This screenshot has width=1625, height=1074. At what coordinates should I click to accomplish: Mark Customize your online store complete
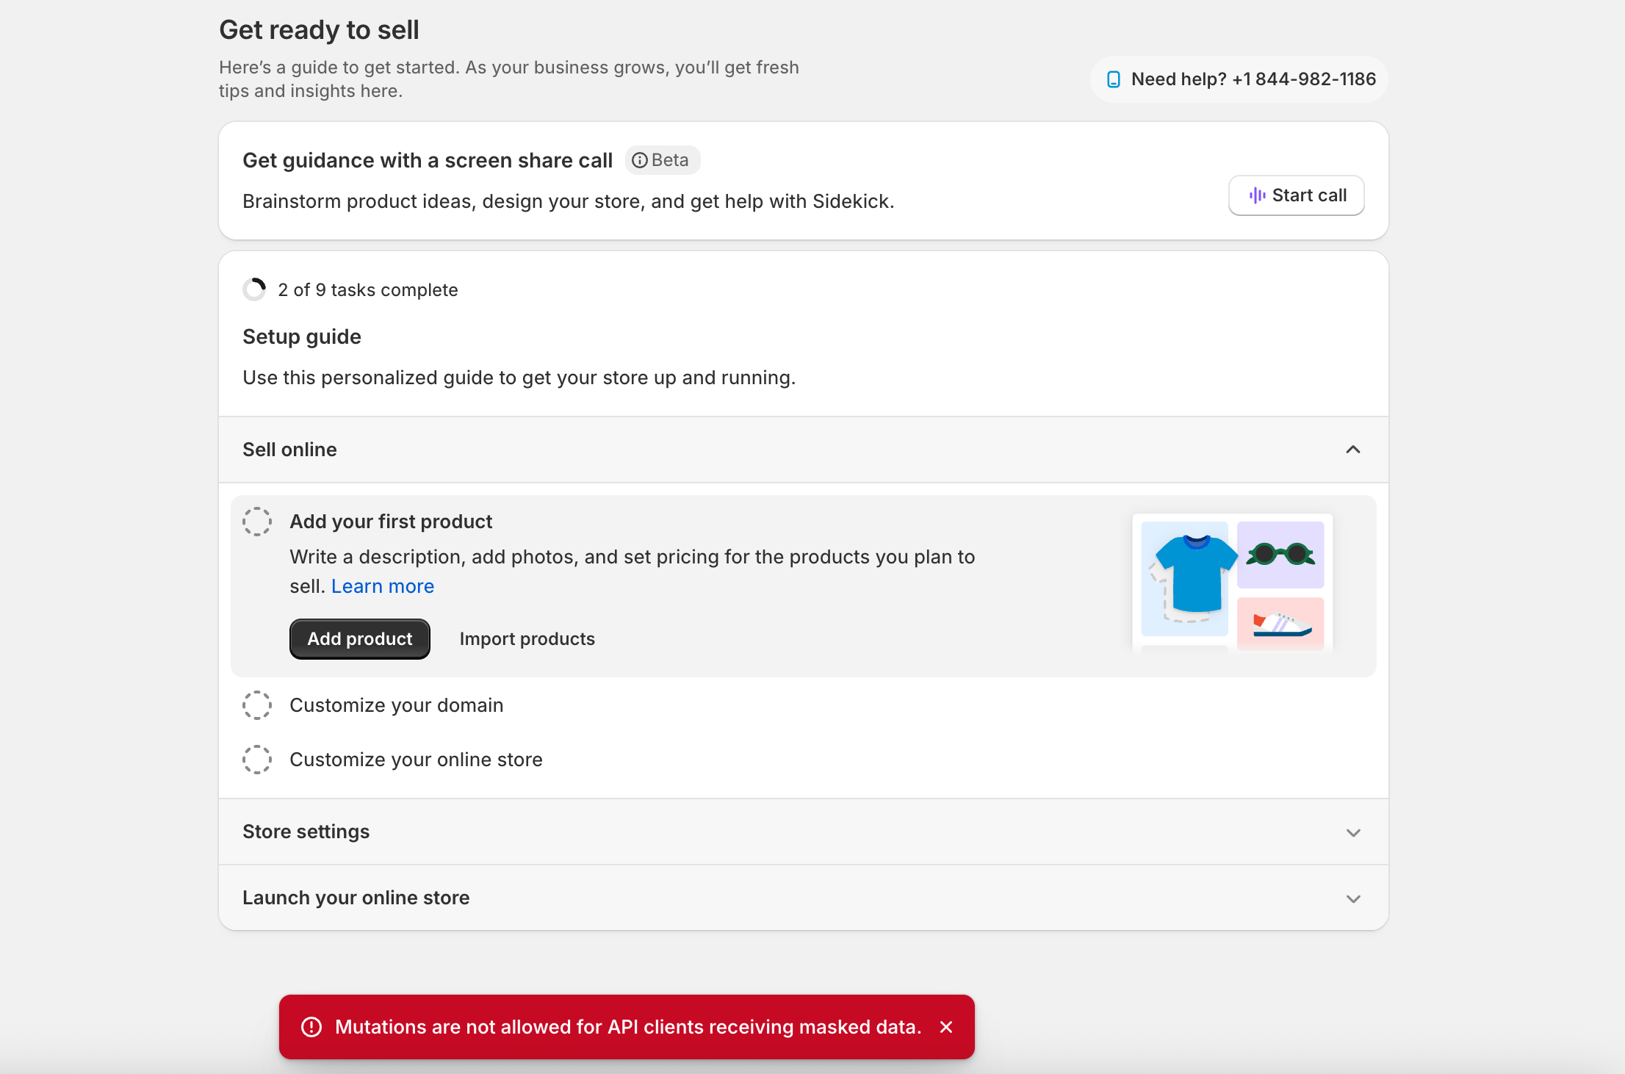coord(257,760)
